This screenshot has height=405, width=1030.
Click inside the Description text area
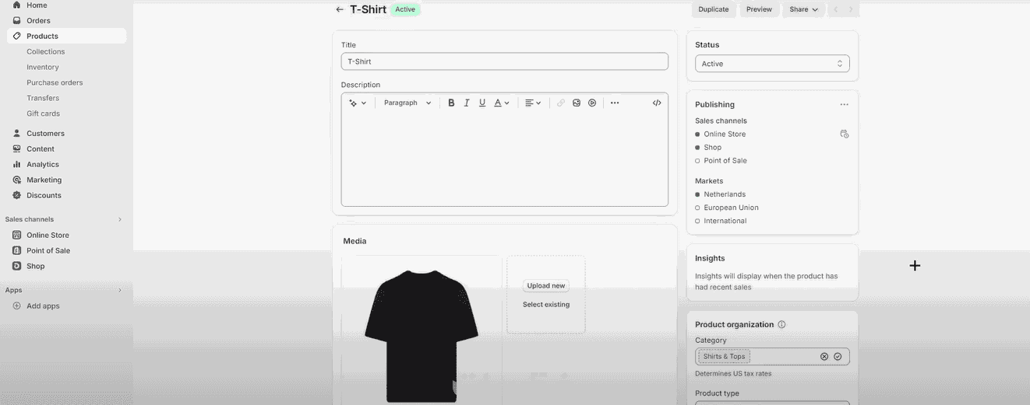505,159
